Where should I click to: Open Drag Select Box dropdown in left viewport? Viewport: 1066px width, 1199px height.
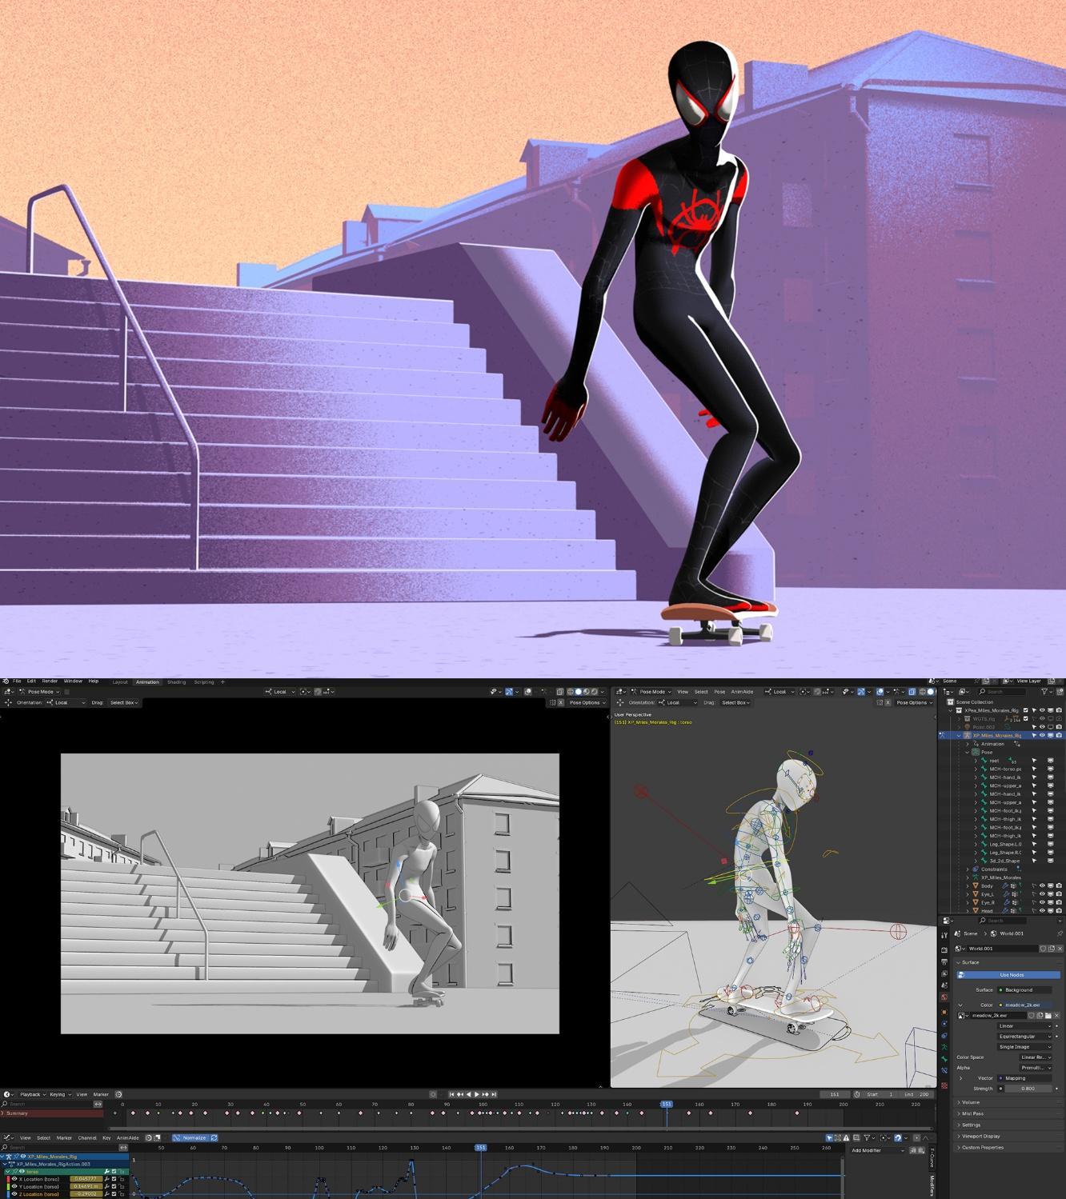point(124,703)
